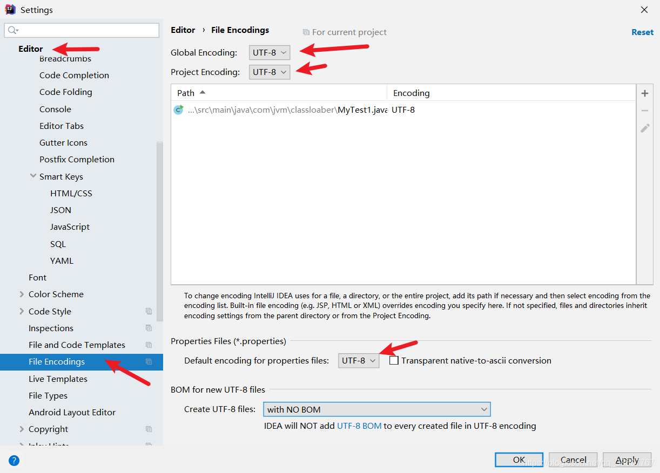The image size is (660, 473).
Task: Collapse the Smart Keys tree node
Action: [x=33, y=176]
